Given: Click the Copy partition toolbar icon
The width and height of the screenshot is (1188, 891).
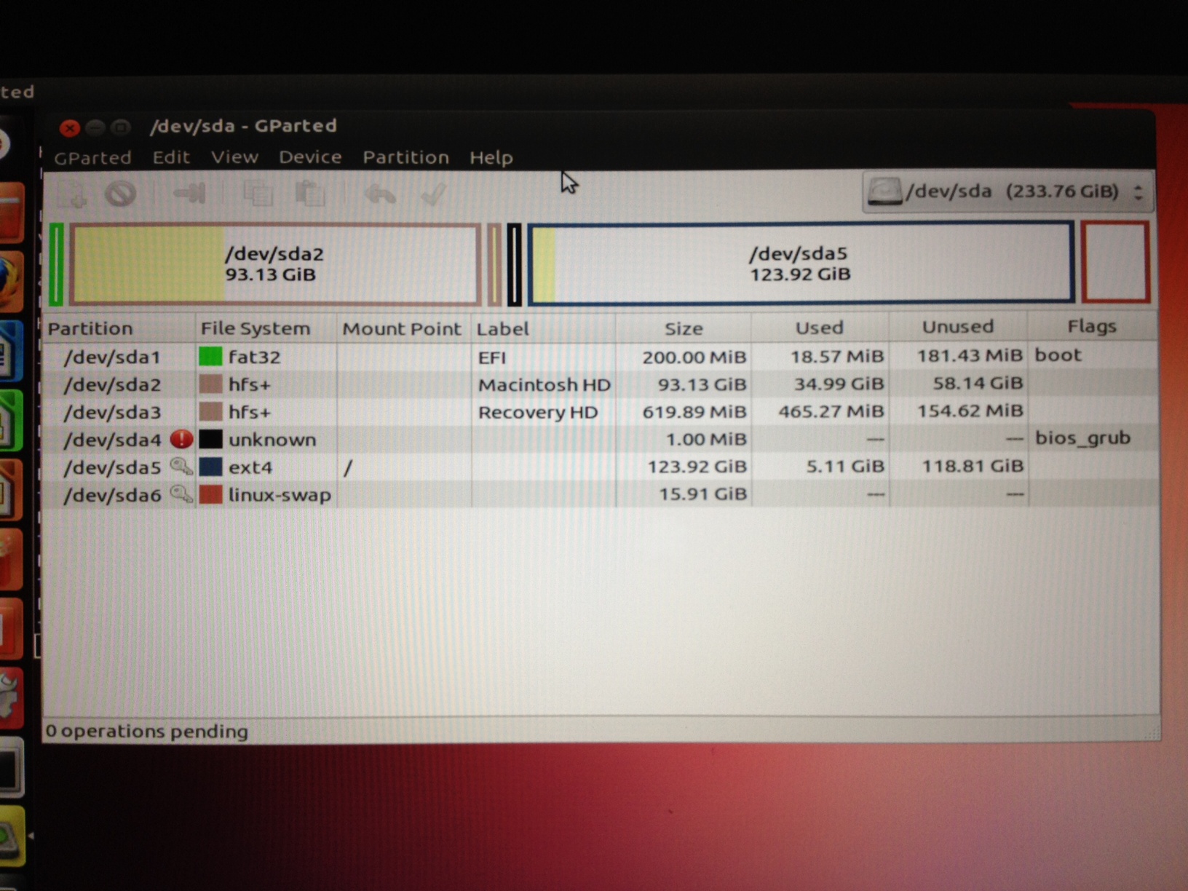Looking at the screenshot, I should tap(258, 194).
